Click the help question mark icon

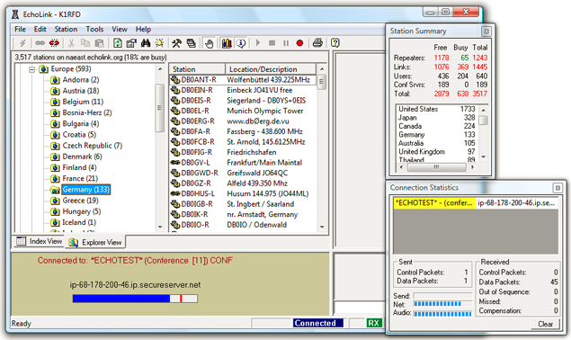click(335, 43)
